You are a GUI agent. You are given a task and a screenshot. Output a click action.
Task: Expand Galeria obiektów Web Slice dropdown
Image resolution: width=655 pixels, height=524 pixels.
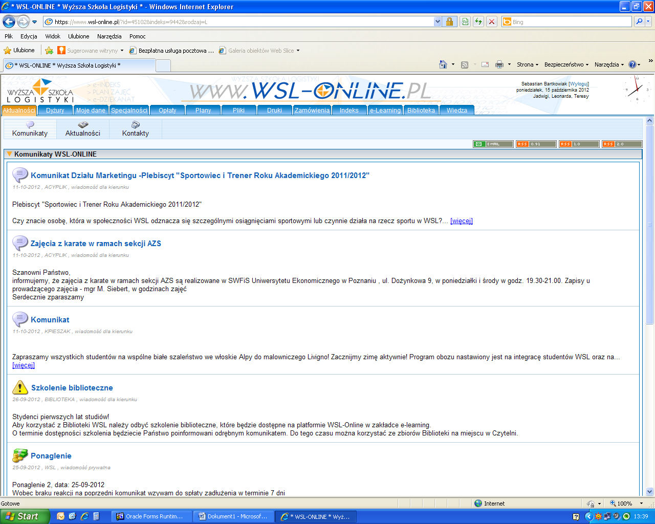click(298, 51)
